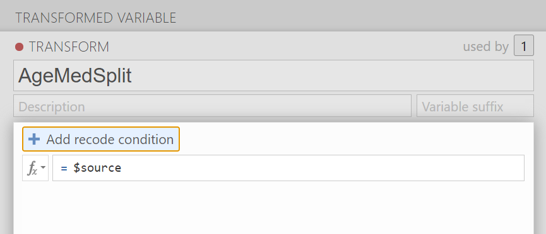Select the TRANSFORMED VARIABLE panel header
The width and height of the screenshot is (546, 234).
273,18
